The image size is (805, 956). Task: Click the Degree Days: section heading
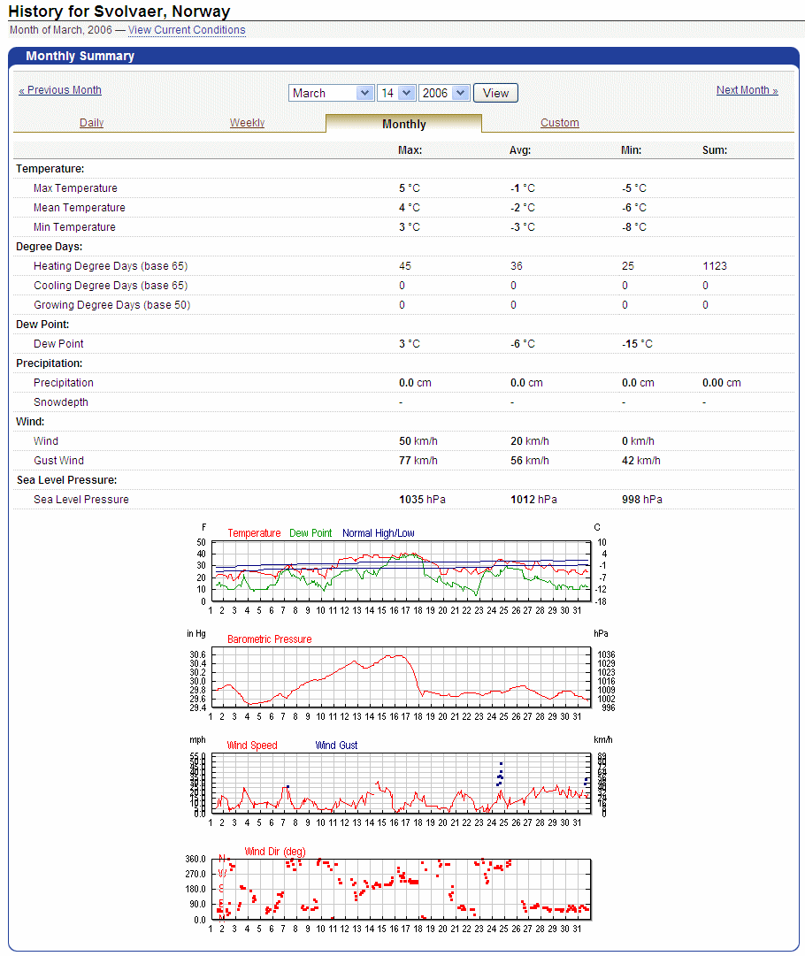click(49, 247)
